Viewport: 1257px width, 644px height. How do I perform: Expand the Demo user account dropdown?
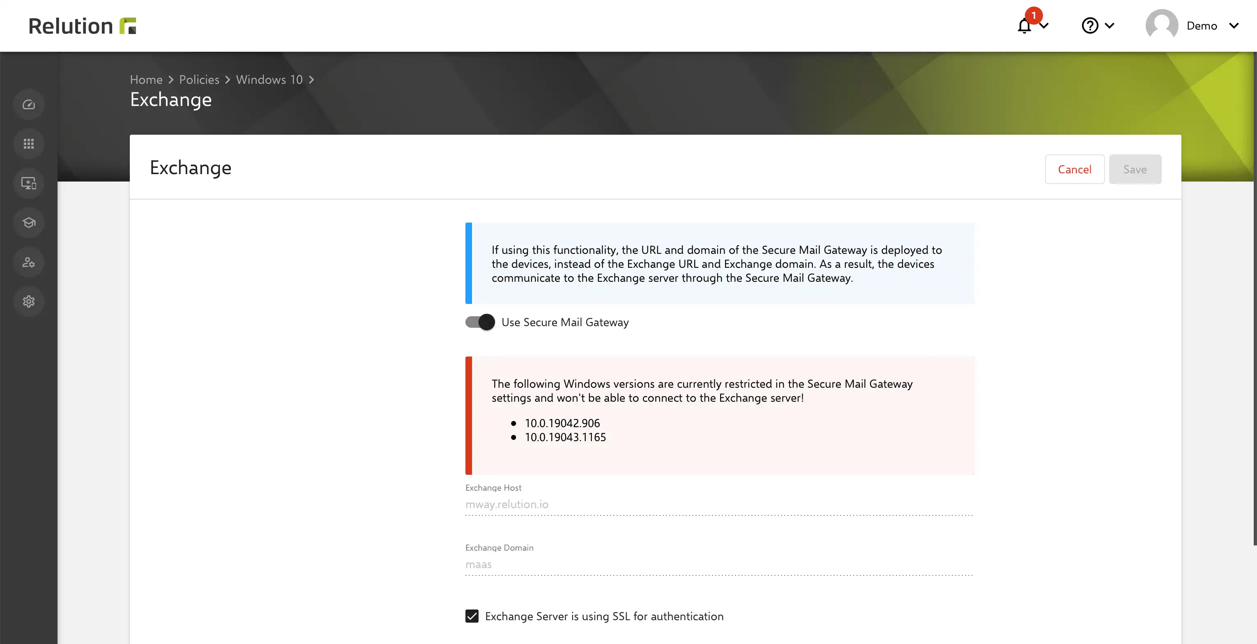1193,25
